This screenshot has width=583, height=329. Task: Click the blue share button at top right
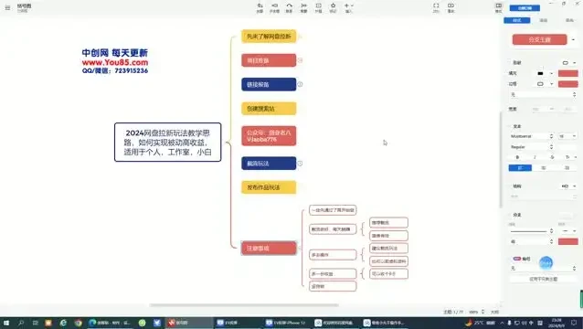tap(525, 8)
